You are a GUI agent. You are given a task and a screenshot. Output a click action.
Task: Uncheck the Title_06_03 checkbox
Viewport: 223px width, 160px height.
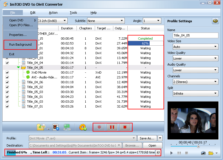point(7,102)
